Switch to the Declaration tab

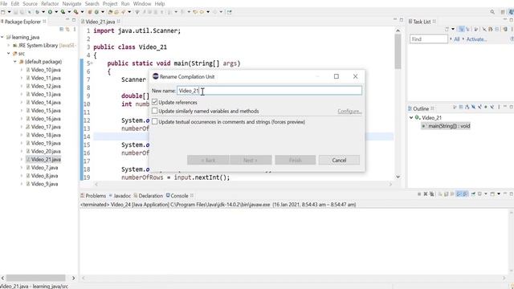coord(148,196)
